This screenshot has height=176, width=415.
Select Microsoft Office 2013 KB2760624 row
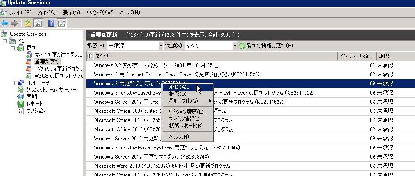[250, 174]
